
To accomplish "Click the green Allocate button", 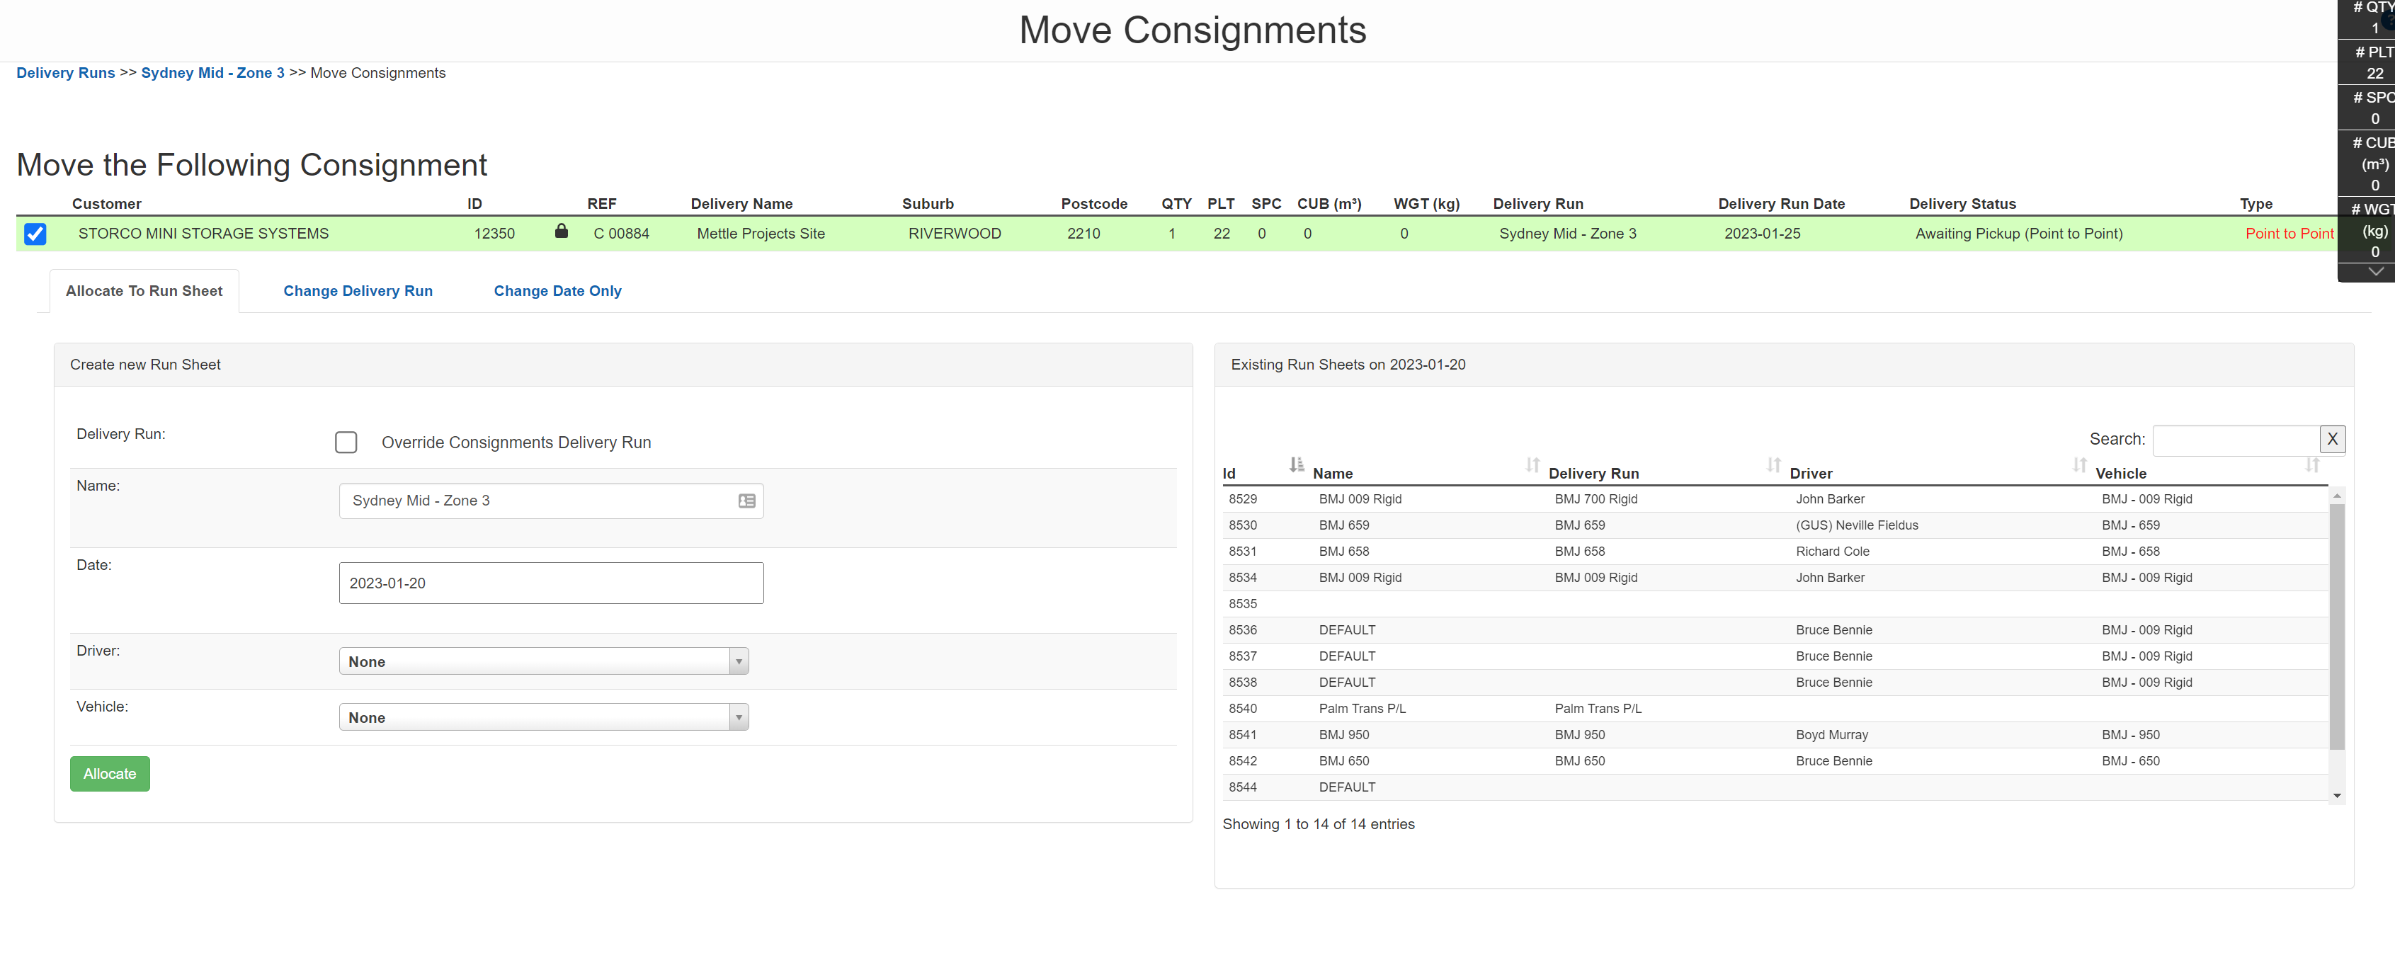I will pos(110,774).
